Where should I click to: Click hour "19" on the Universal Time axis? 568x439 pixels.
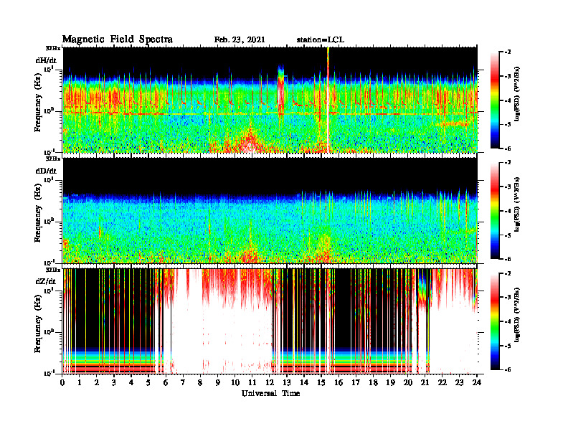click(390, 383)
